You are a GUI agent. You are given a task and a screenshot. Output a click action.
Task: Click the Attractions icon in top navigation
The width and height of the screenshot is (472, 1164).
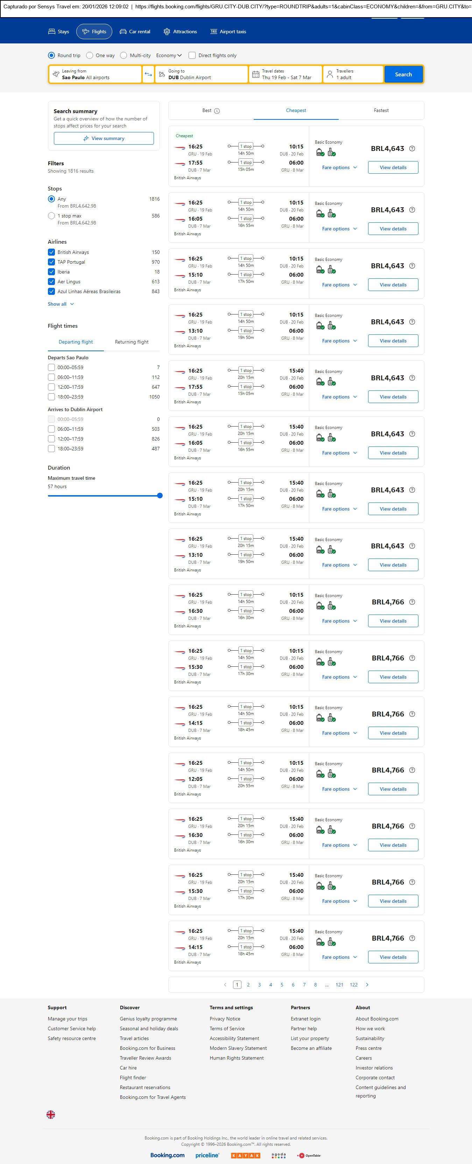(167, 32)
